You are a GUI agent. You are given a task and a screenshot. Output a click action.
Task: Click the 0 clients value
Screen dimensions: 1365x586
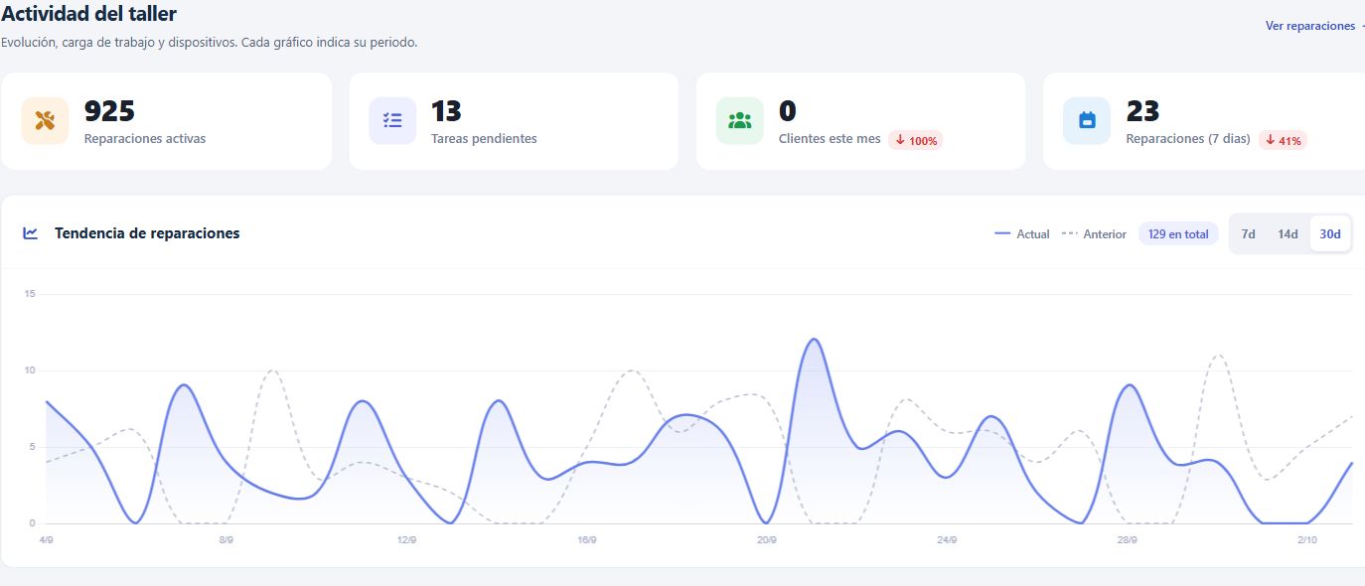point(788,111)
